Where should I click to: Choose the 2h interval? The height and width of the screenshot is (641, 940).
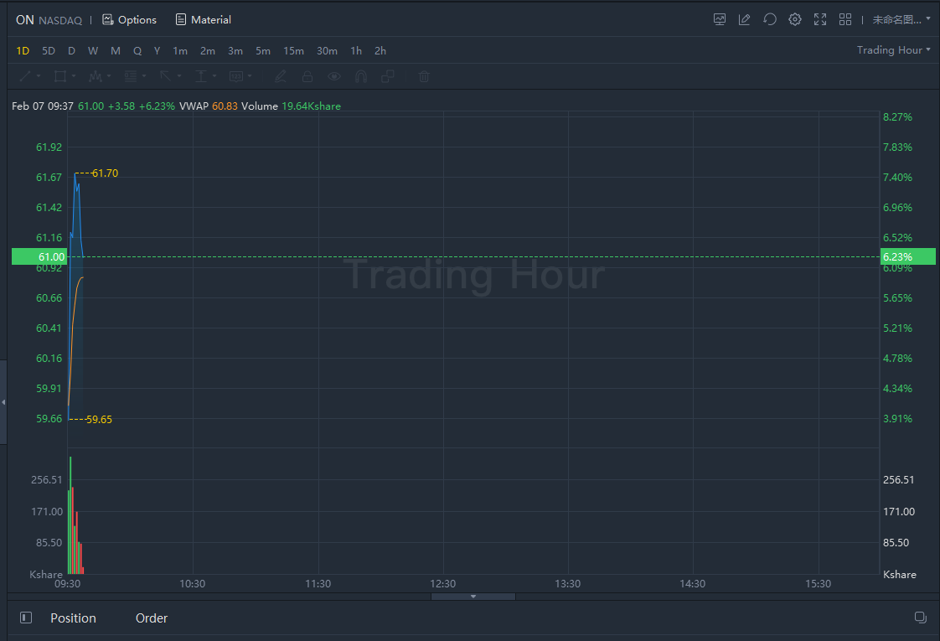[x=380, y=51]
